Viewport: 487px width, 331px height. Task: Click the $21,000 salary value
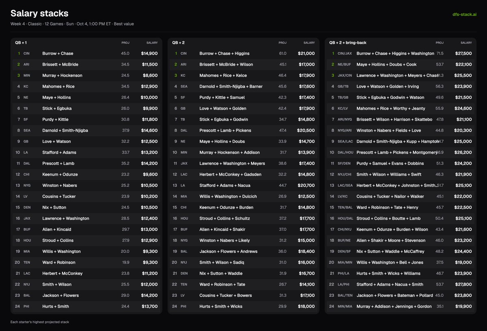click(306, 54)
